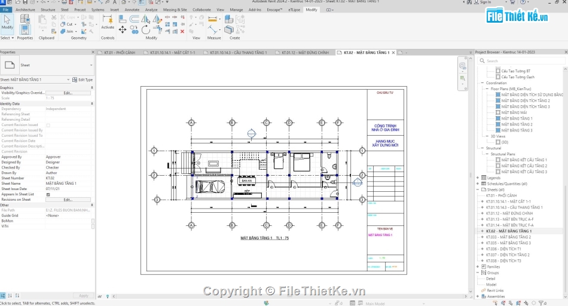
Task: Click the Edit Type button
Action: click(83, 79)
